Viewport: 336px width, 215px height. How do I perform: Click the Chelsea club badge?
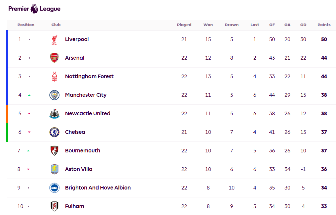pos(54,132)
